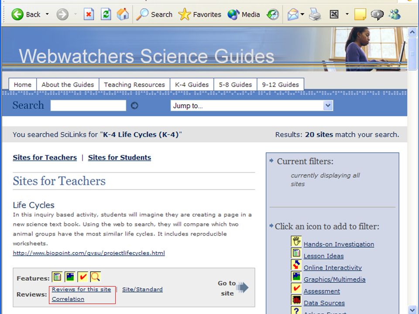Click the page scrollbar down arrow
The height and width of the screenshot is (314, 419).
click(x=412, y=309)
